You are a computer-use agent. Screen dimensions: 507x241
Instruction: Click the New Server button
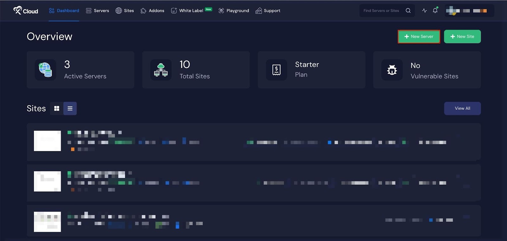click(419, 37)
